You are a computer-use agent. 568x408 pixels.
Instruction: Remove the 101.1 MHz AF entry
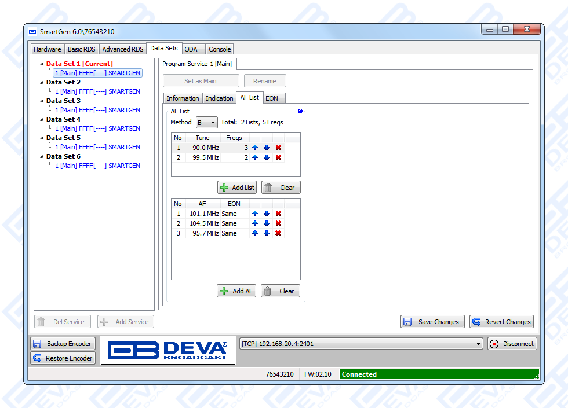point(278,214)
